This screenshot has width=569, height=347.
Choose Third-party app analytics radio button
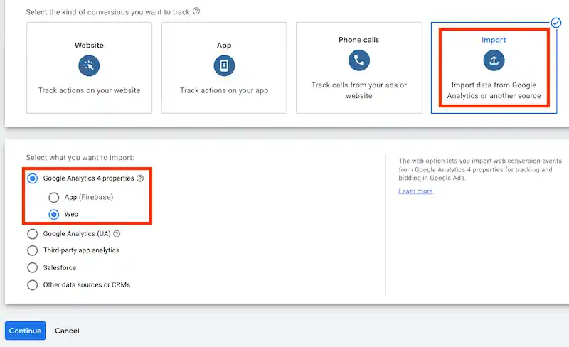tap(32, 250)
